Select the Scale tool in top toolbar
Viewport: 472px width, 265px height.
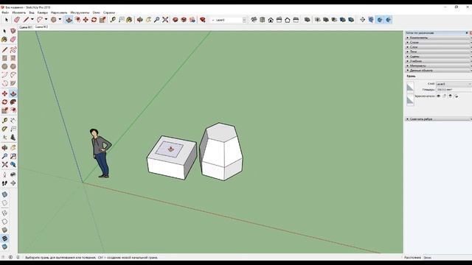coord(103,20)
